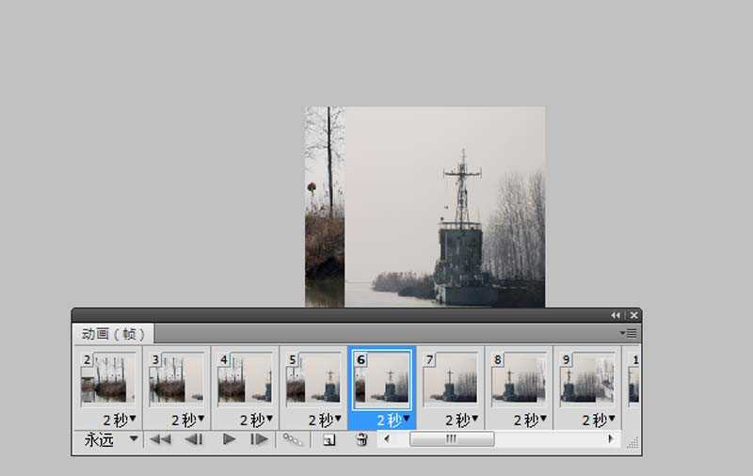753x476 pixels.
Task: Close the animation panel
Action: (633, 315)
